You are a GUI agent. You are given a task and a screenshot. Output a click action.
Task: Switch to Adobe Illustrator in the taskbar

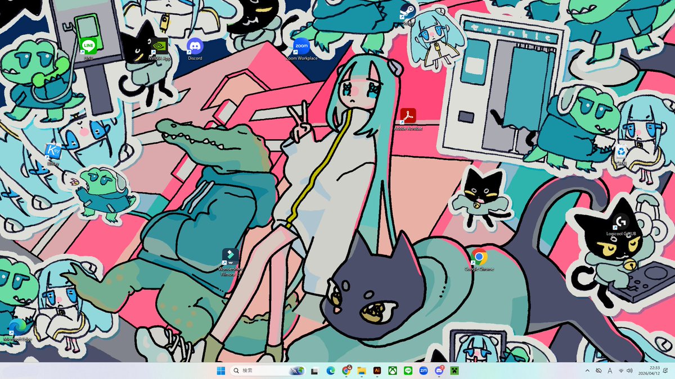[377, 371]
